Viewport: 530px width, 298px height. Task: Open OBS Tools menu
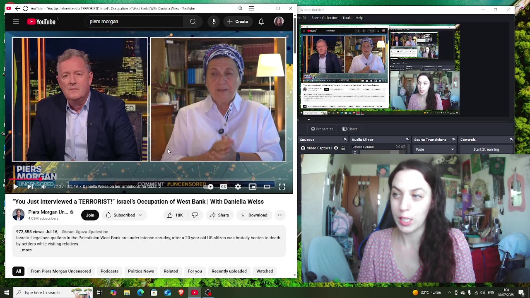[x=347, y=18]
